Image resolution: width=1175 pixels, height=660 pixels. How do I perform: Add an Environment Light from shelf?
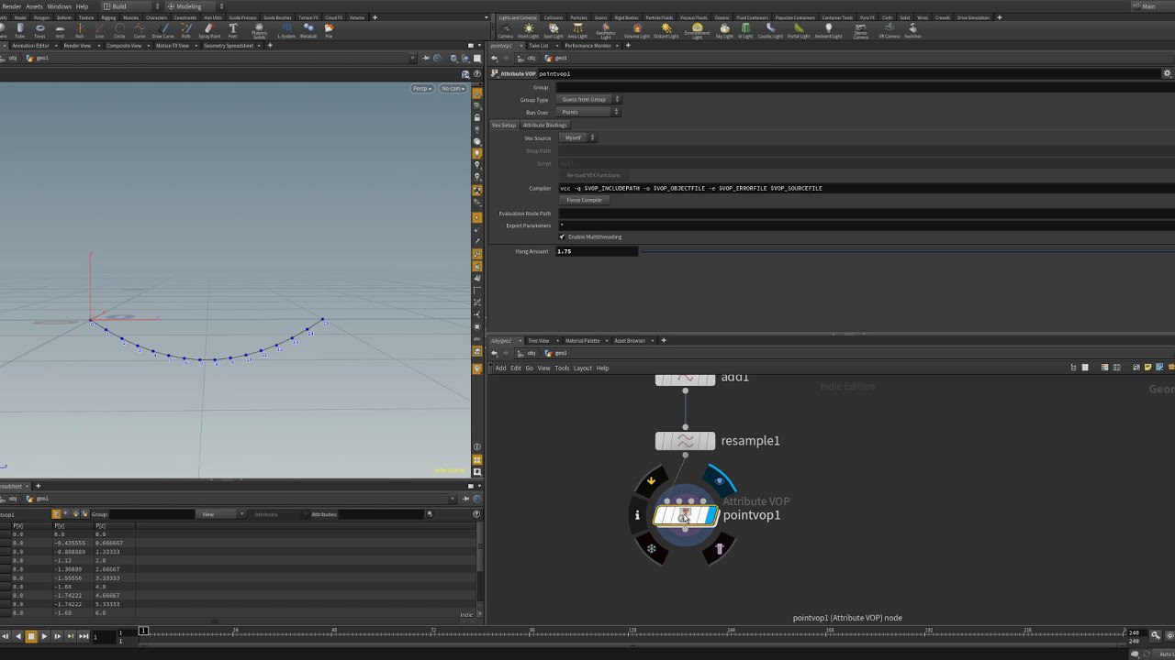coord(697,30)
